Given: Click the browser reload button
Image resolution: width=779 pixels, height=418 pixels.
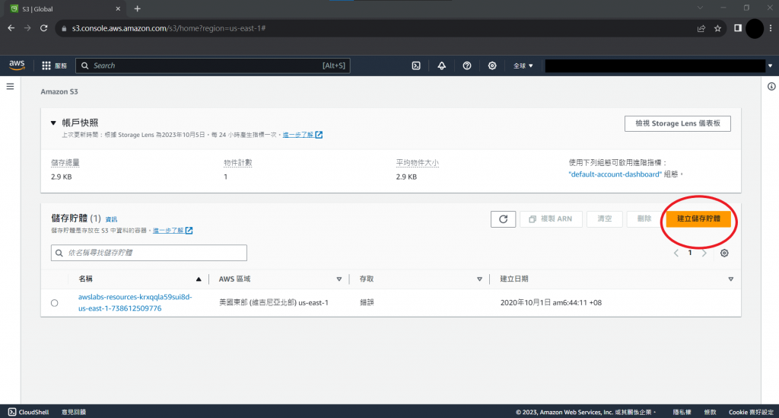Looking at the screenshot, I should click(43, 28).
